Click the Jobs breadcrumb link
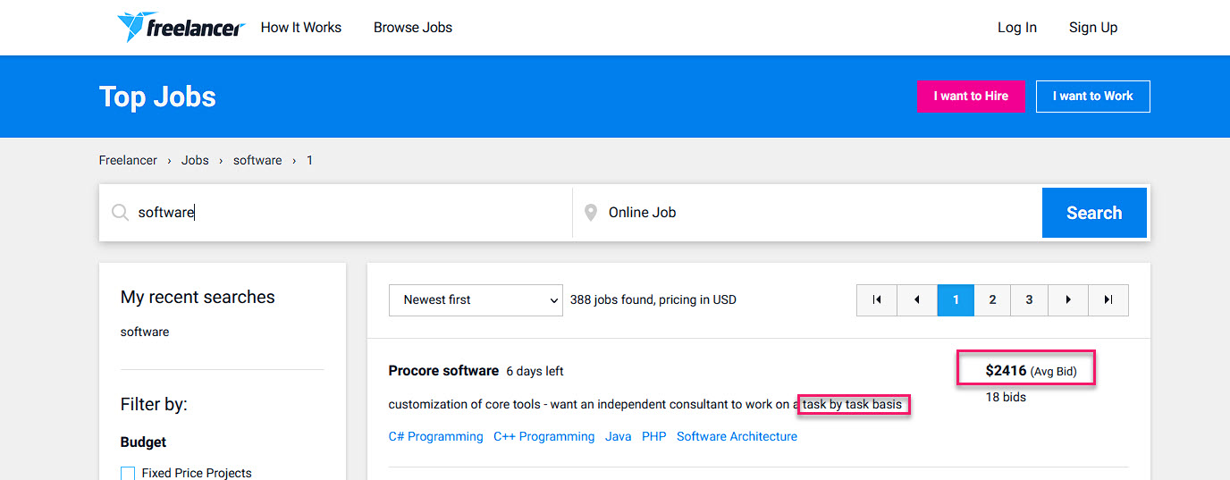The height and width of the screenshot is (480, 1230). 195,161
